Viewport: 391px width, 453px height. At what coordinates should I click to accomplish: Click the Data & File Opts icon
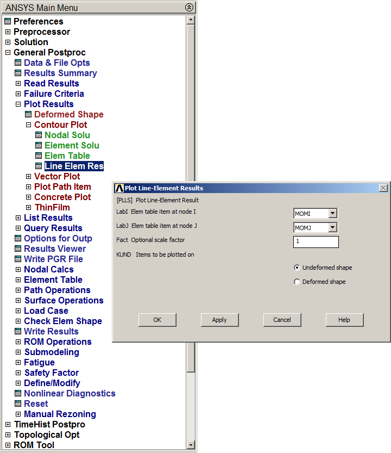pos(18,63)
